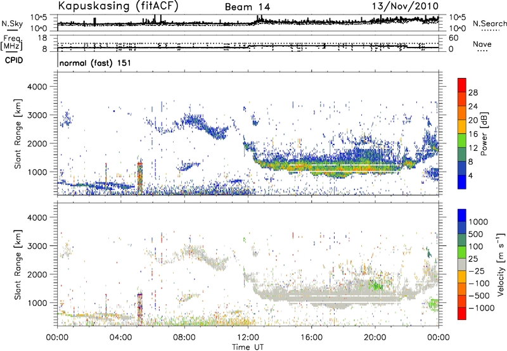Click the 'CPID' label
This screenshot has height=351, width=507.
14,60
